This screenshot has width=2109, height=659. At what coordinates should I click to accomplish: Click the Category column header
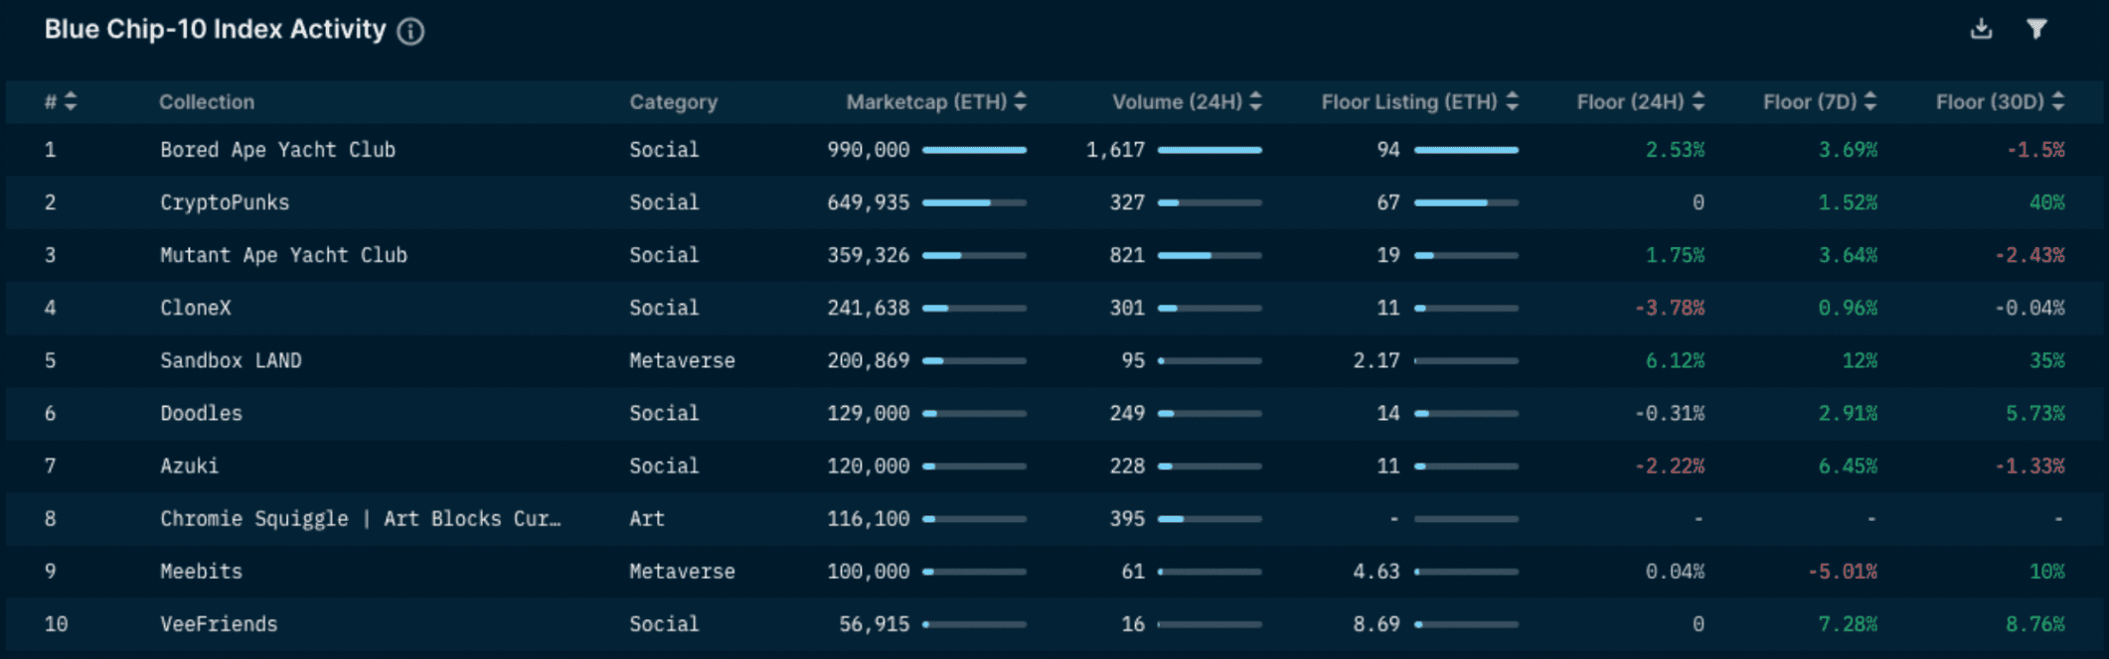coord(673,102)
